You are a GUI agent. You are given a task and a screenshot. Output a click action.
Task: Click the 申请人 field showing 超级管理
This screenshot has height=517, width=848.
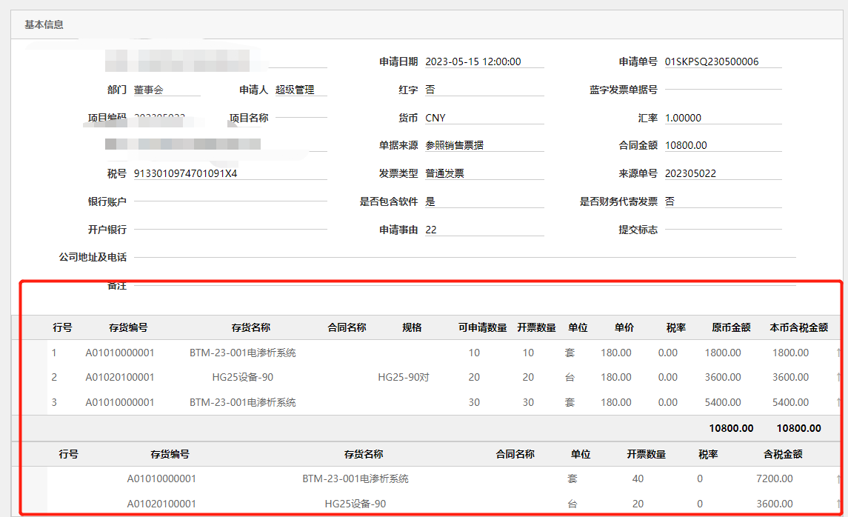(301, 90)
